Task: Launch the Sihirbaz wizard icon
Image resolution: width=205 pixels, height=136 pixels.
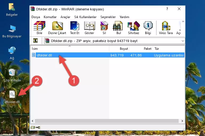Action: pos(134,28)
